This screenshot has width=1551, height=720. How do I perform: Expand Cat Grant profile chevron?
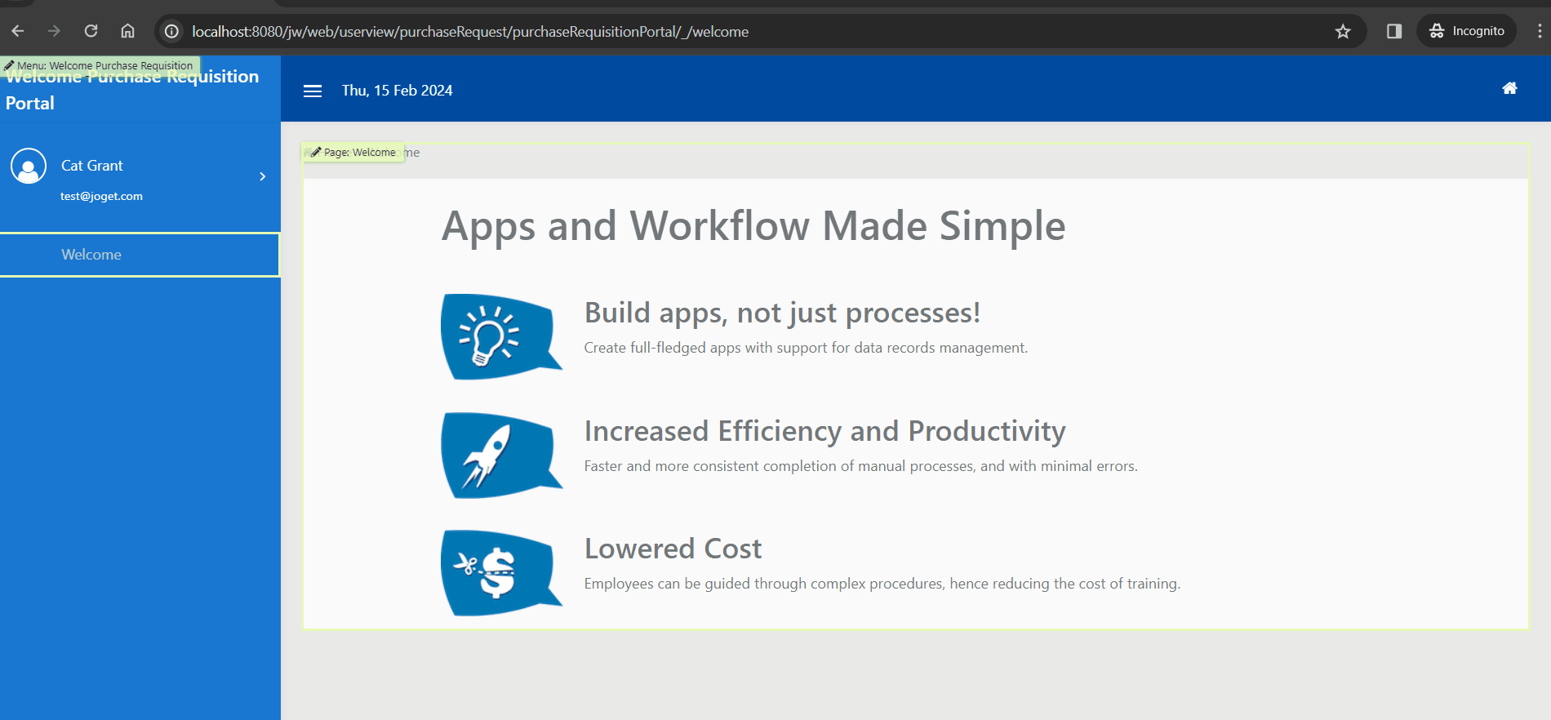pos(262,176)
